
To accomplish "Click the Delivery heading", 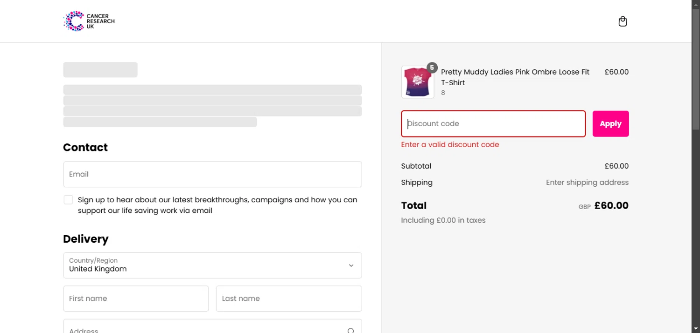I will pos(86,239).
